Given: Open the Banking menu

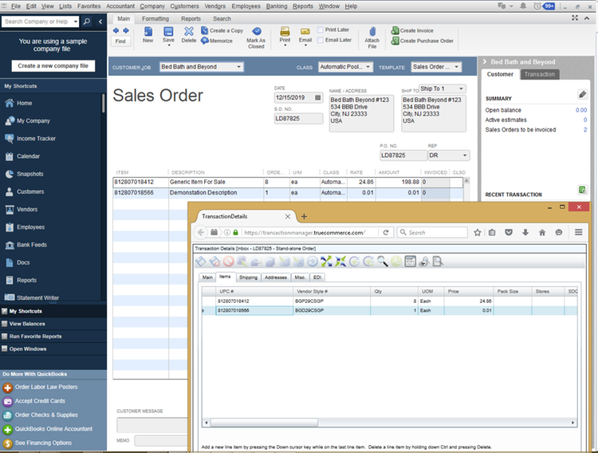Looking at the screenshot, I should [x=277, y=6].
